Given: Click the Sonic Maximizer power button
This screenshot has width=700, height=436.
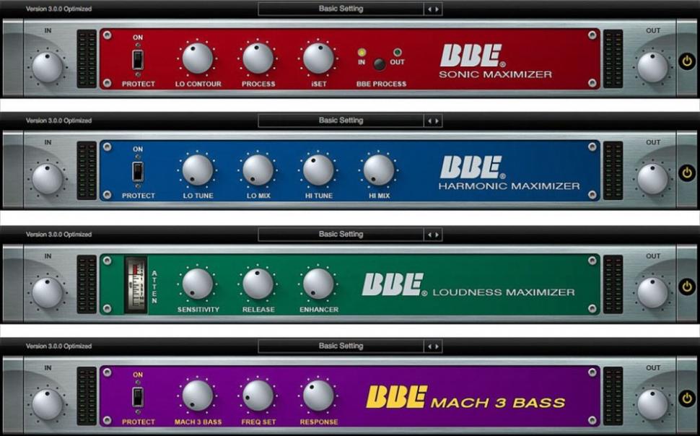Looking at the screenshot, I should (687, 61).
